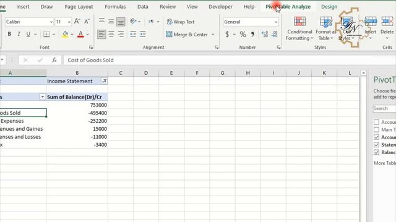Image resolution: width=396 pixels, height=222 pixels.
Task: Enable Wrap Text
Action: coord(181,22)
